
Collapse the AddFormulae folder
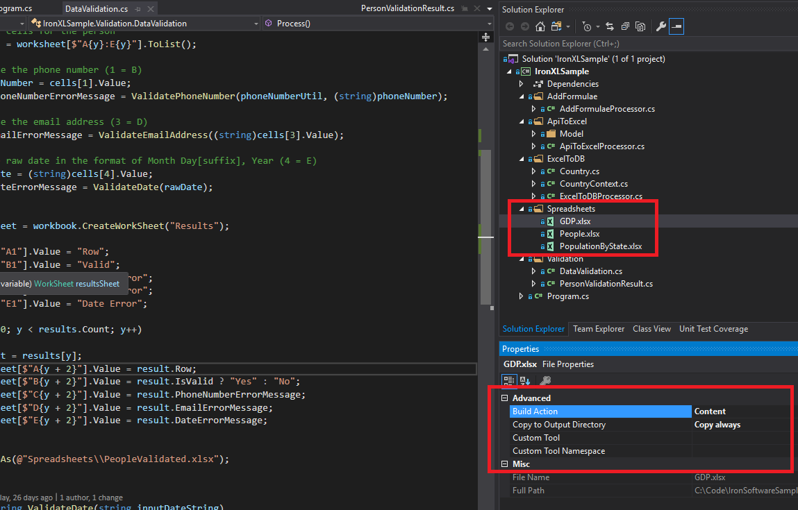click(x=521, y=96)
